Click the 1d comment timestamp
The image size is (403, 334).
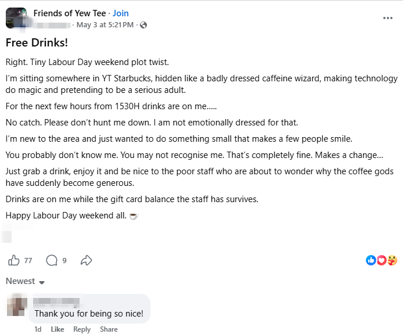(38, 329)
